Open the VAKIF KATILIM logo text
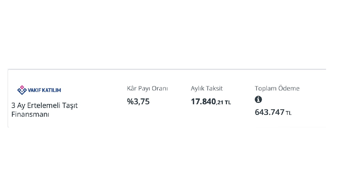This screenshot has width=339, height=191. 44,90
